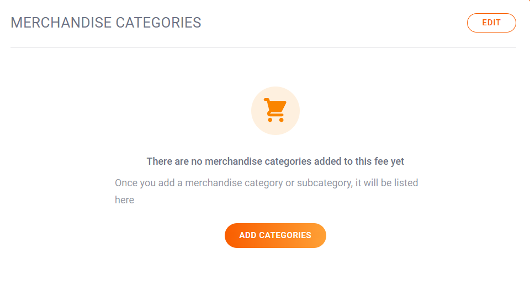This screenshot has height=297, width=530.
Task: Click the cart handle on the shopping cart icon
Action: point(267,100)
